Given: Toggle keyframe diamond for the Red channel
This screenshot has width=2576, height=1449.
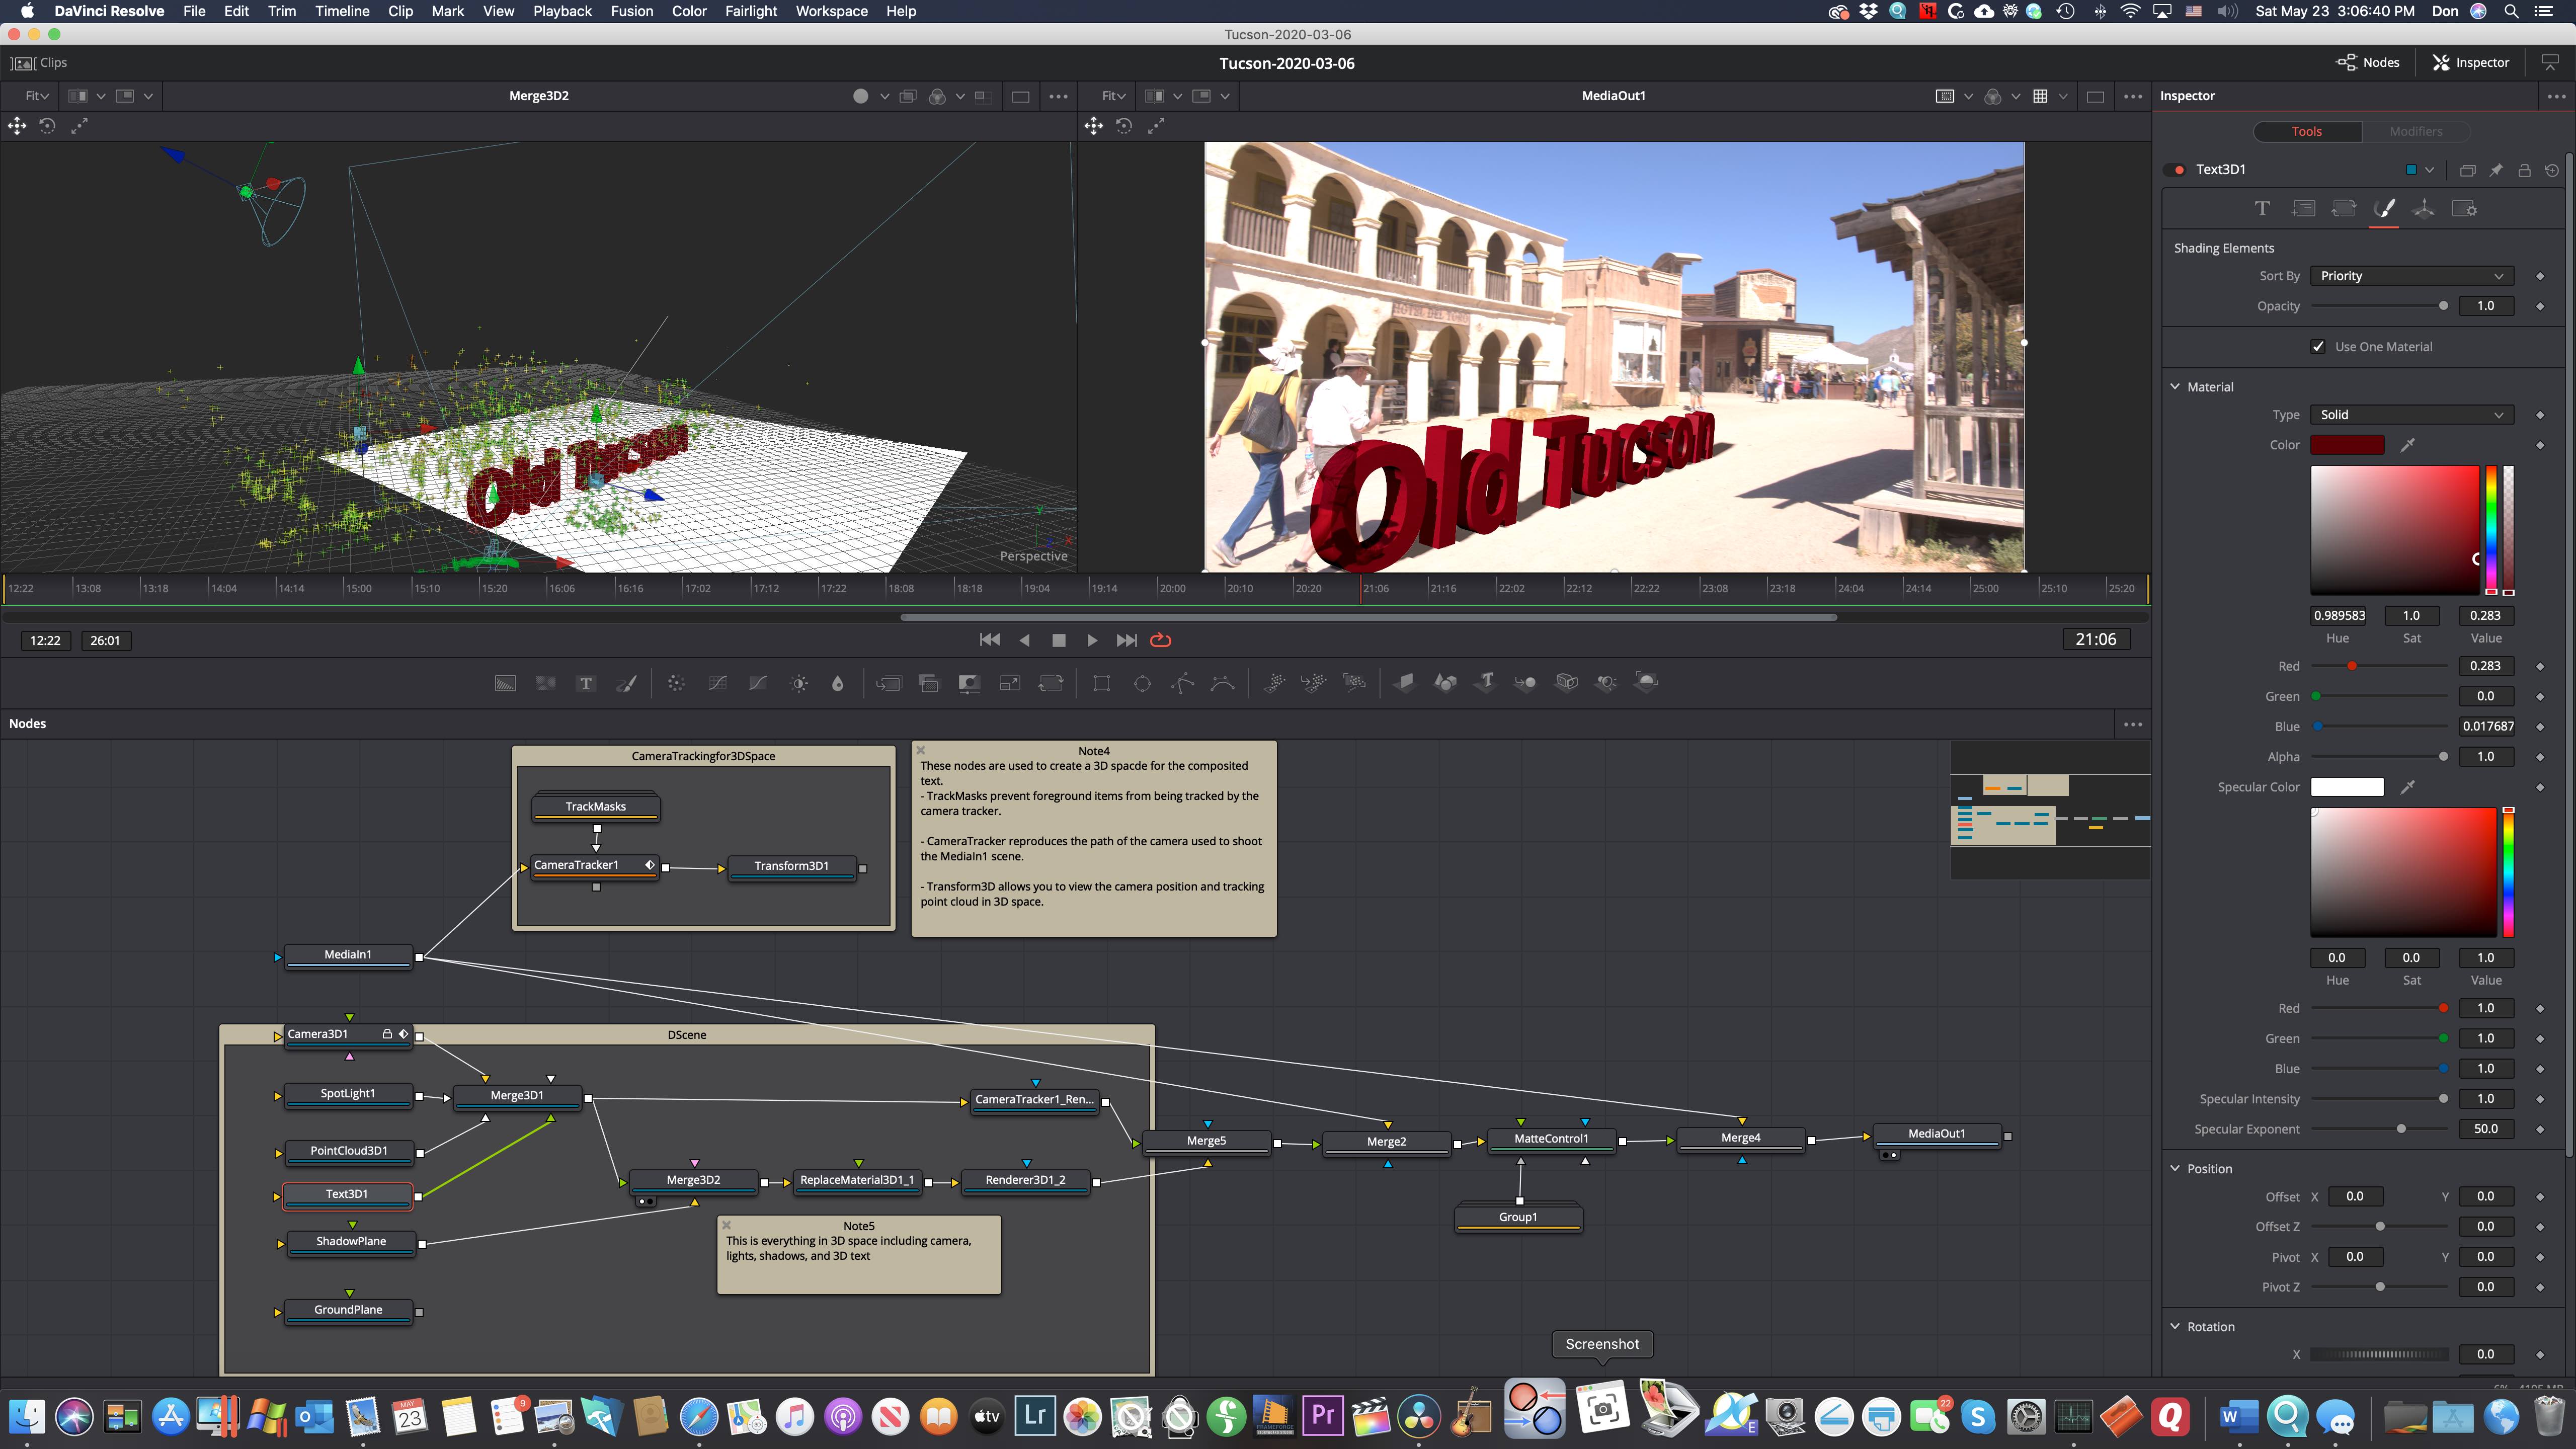Looking at the screenshot, I should click(2540, 666).
